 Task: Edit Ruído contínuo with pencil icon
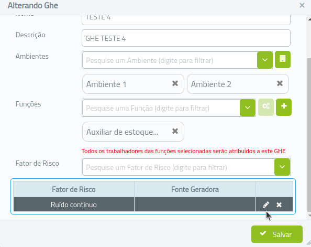point(266,205)
